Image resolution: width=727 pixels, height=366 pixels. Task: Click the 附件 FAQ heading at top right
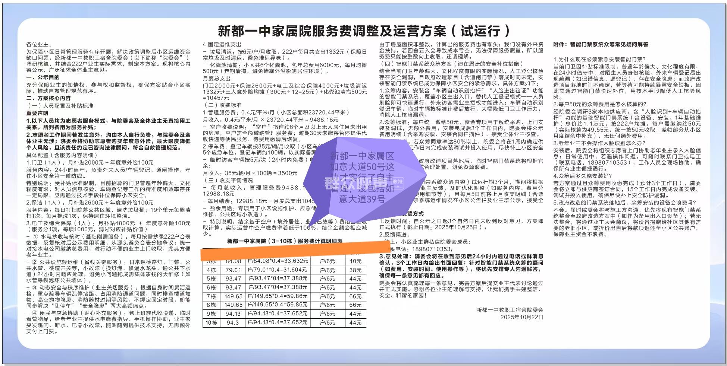pyautogui.click(x=601, y=44)
